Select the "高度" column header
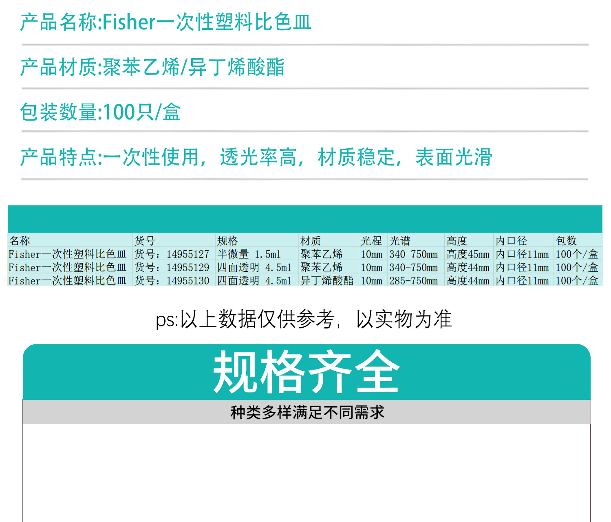This screenshot has width=611, height=522. [x=457, y=240]
